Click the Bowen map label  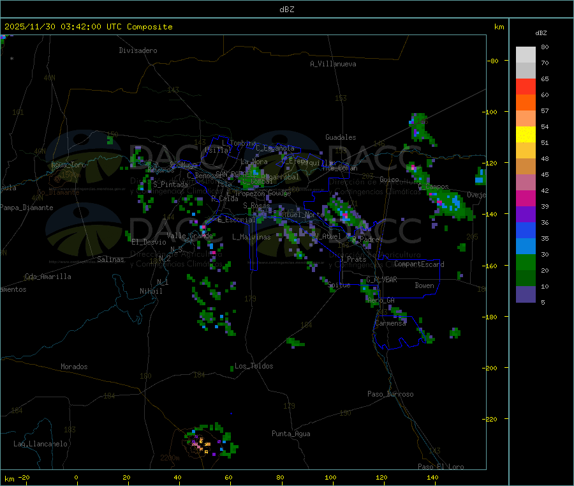(x=424, y=285)
